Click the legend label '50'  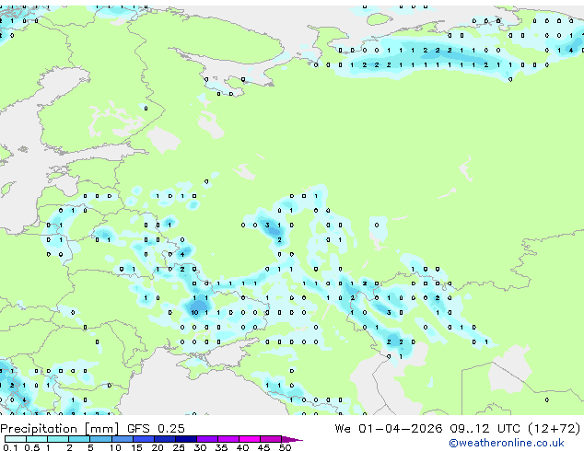[x=285, y=447]
